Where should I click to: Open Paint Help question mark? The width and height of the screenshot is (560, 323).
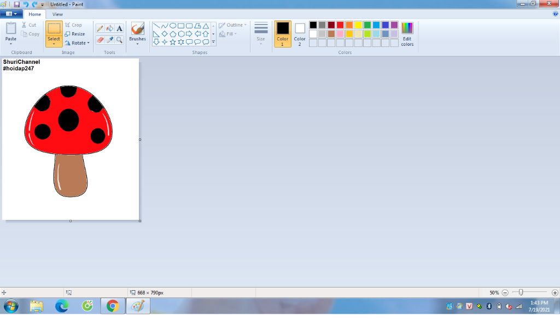click(x=556, y=14)
